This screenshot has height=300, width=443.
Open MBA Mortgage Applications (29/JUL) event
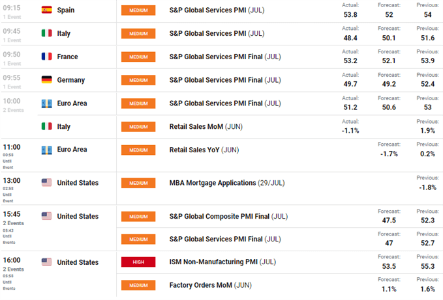point(227,183)
